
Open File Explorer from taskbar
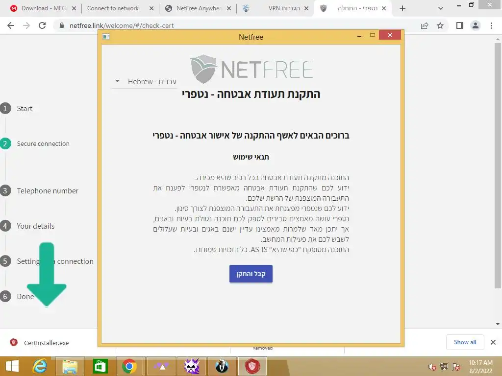(70, 366)
